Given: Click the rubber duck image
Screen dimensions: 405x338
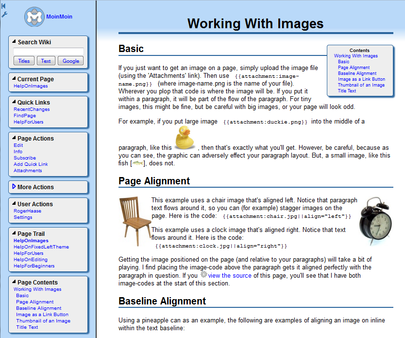Looking at the screenshot, I should pyautogui.click(x=184, y=138).
